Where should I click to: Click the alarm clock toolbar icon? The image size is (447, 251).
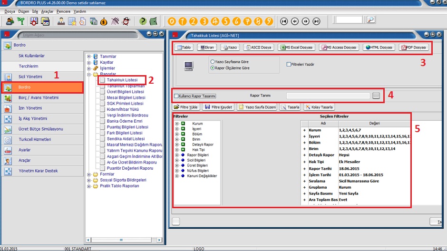[x=126, y=21]
